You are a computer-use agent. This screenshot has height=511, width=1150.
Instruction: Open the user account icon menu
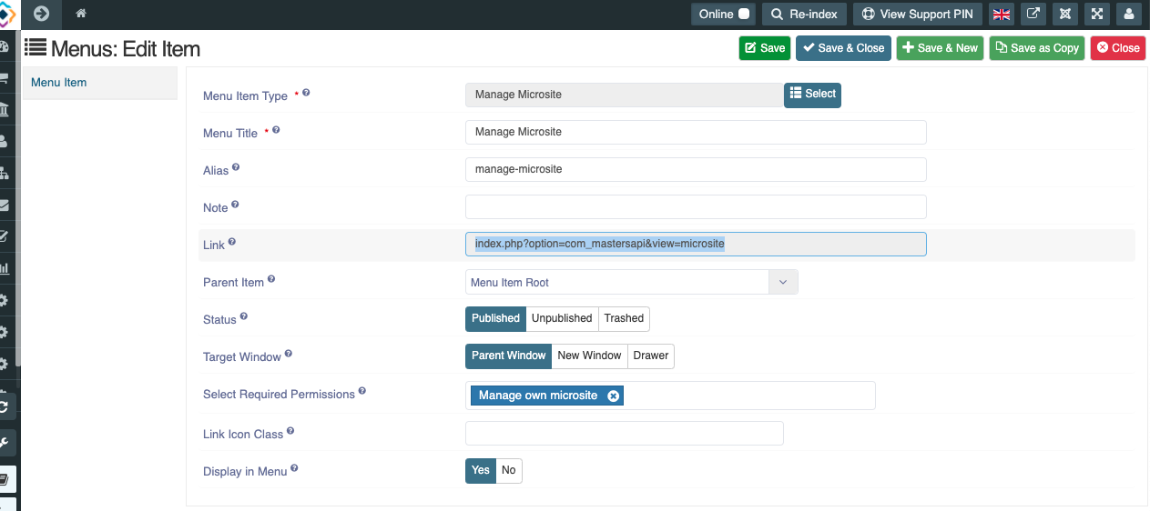[x=1129, y=14]
